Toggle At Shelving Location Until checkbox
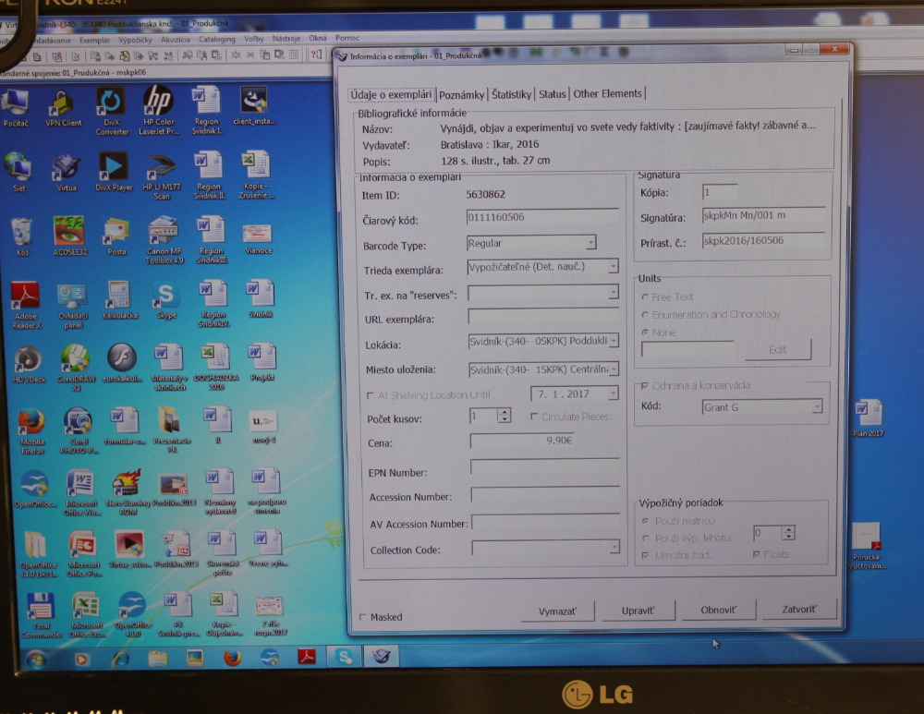The width and height of the screenshot is (924, 714). (x=371, y=395)
